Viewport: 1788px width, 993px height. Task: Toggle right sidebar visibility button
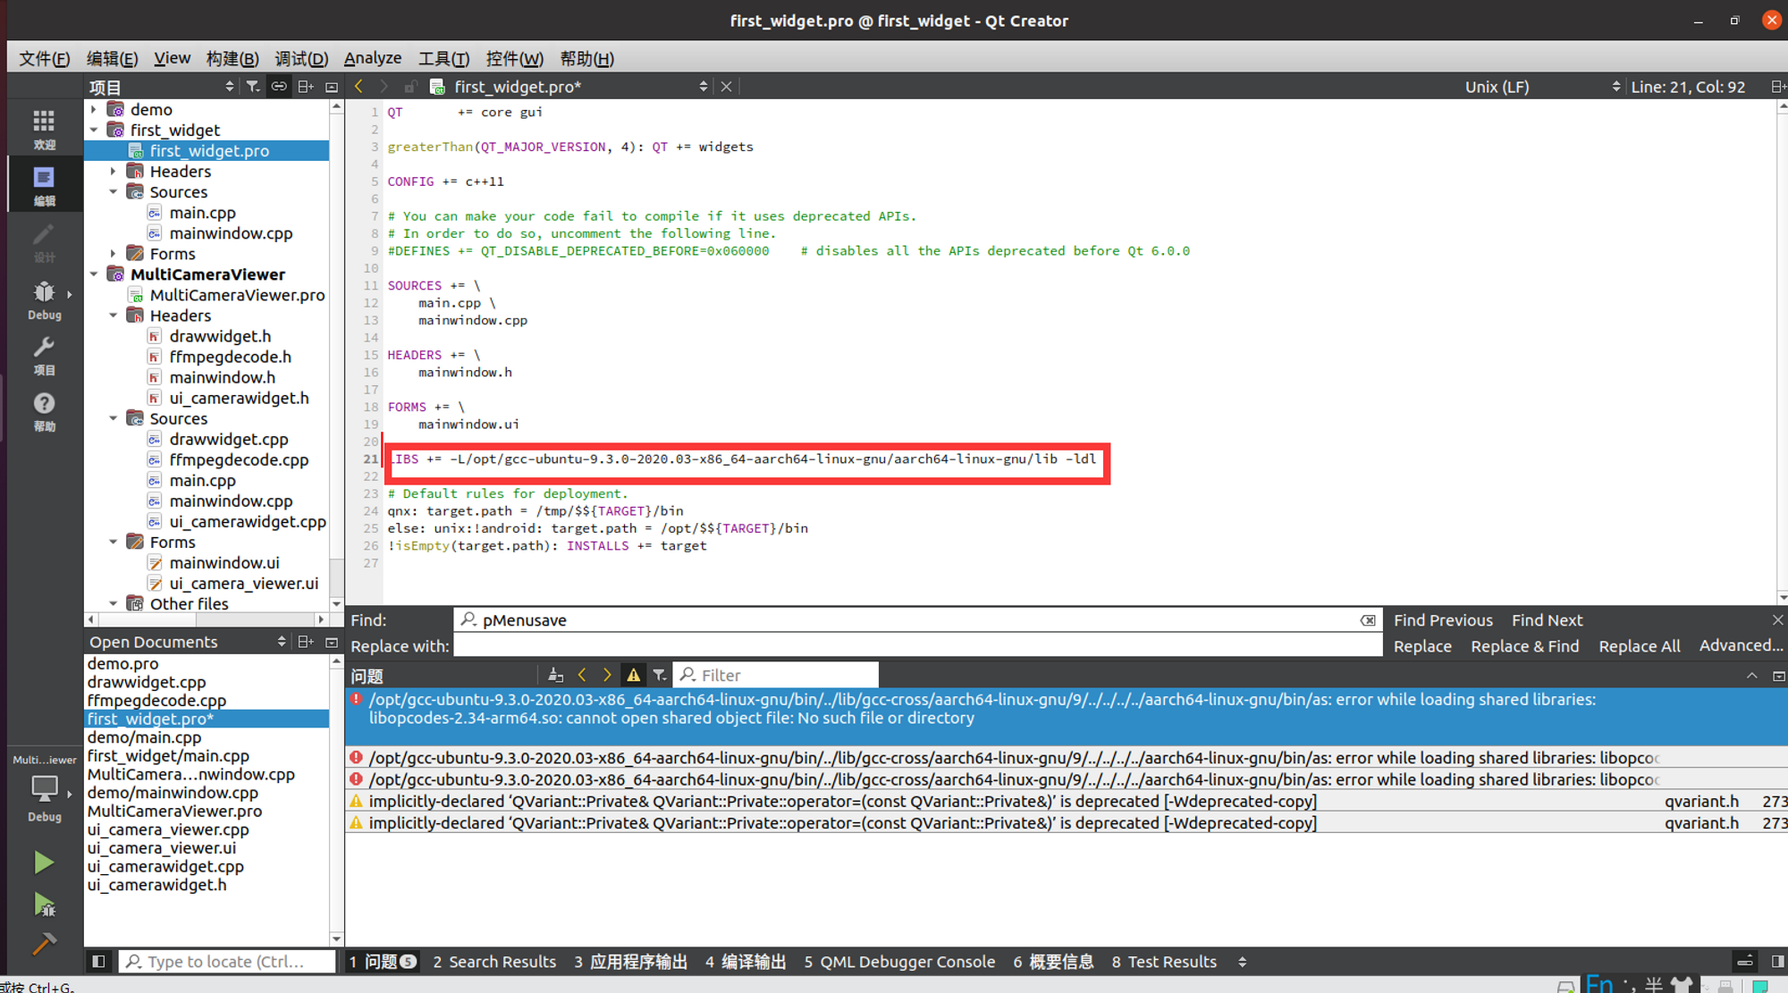click(1777, 962)
